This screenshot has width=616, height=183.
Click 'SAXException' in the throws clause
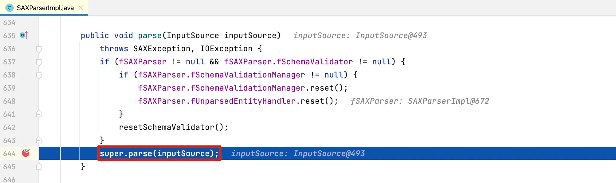point(162,49)
